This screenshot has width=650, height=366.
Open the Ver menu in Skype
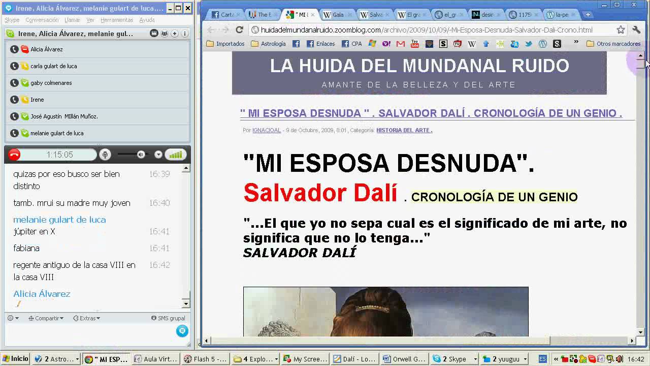tap(90, 20)
